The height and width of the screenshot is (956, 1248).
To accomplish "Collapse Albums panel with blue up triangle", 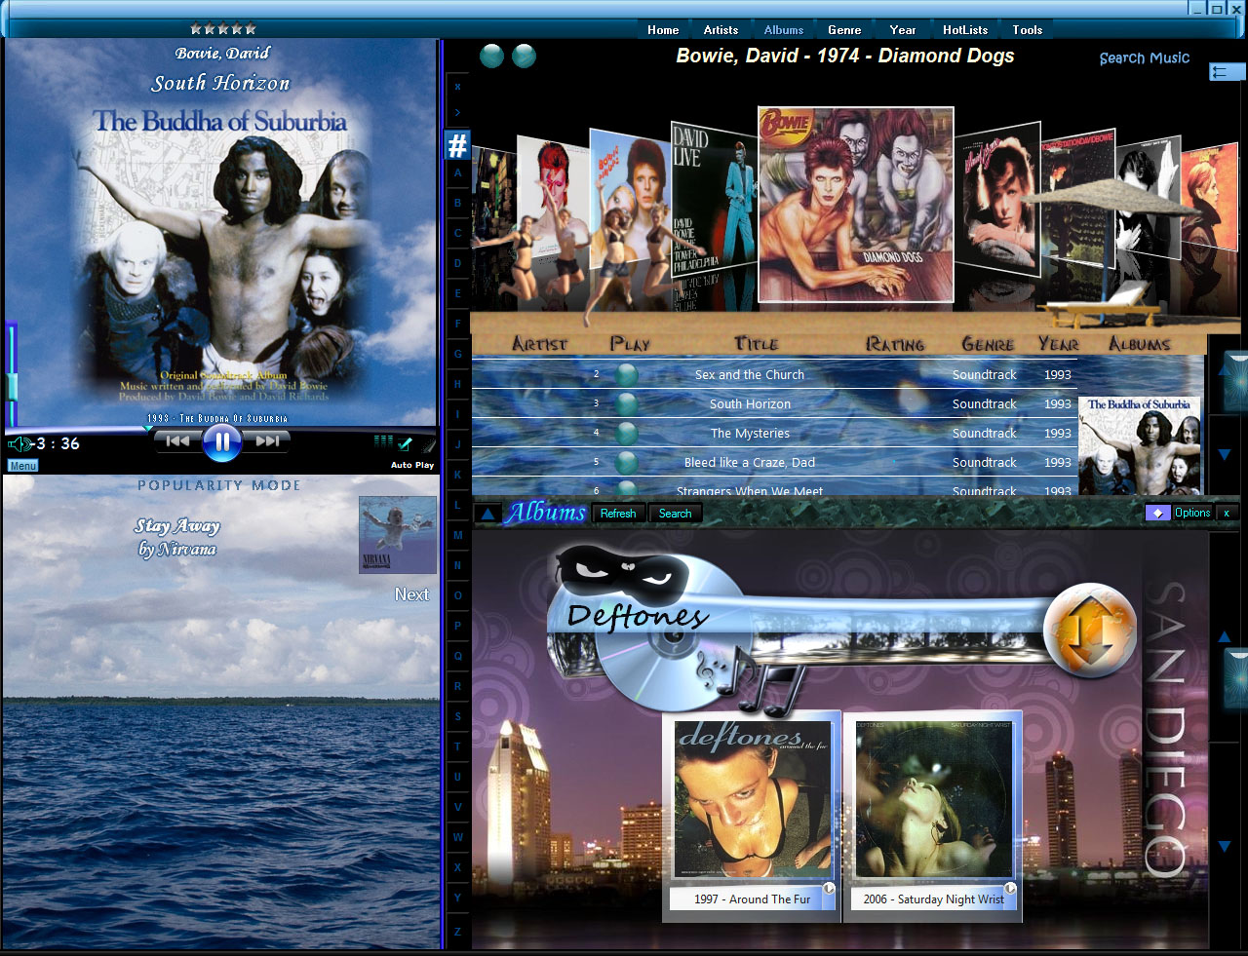I will click(488, 513).
